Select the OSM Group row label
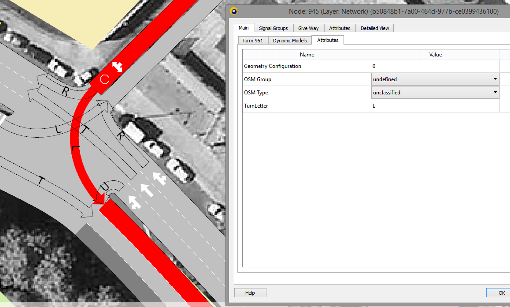The image size is (510, 307). coord(258,79)
